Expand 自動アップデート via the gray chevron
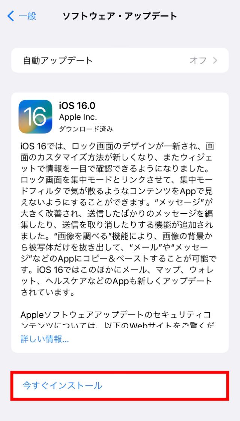Image resolution: width=240 pixels, height=421 pixels. (x=215, y=61)
